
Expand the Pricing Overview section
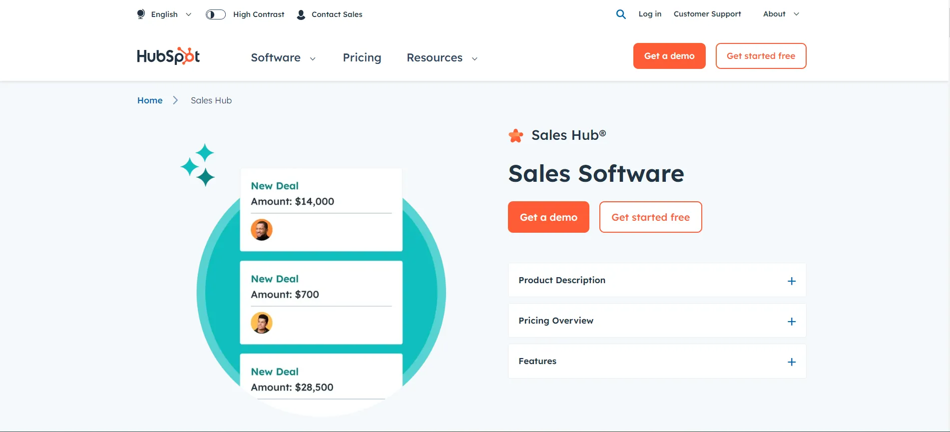pos(657,321)
